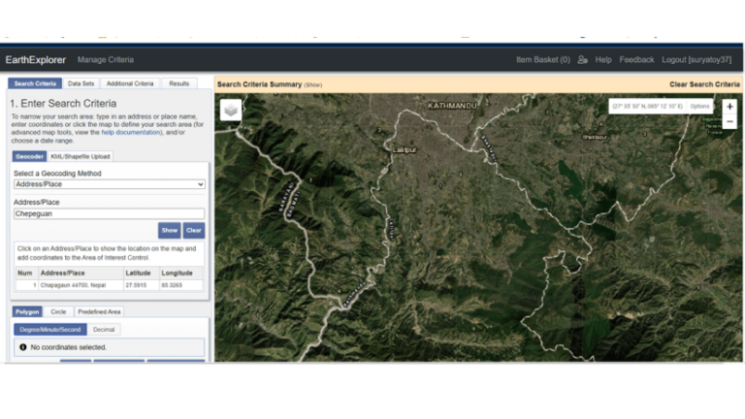Viewport: 745px width, 419px height.
Task: Open Manage Criteria in the header
Action: click(106, 60)
